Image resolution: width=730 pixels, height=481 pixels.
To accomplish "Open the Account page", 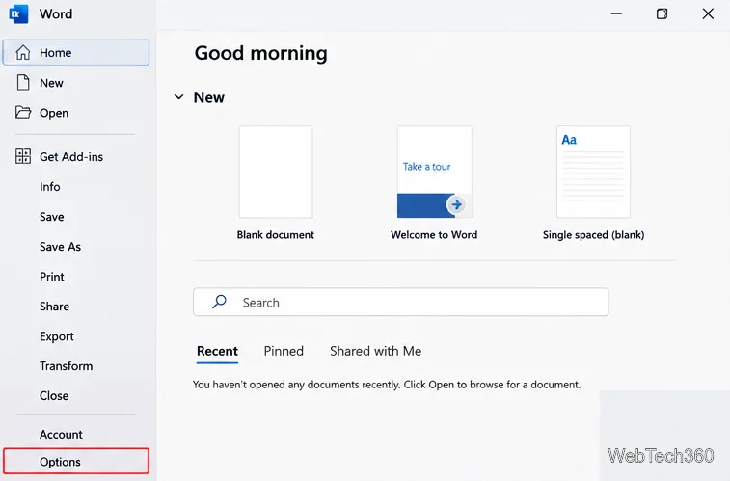I will click(61, 435).
